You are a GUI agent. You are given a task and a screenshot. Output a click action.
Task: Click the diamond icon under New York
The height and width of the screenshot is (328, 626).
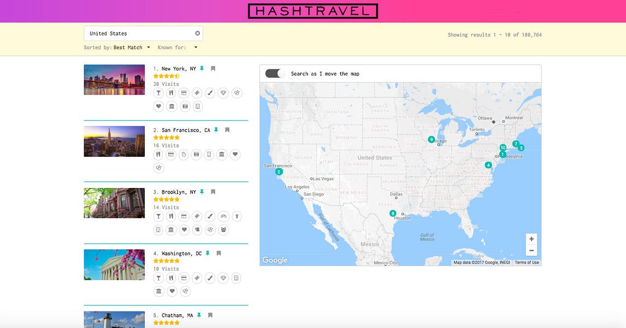point(223,93)
